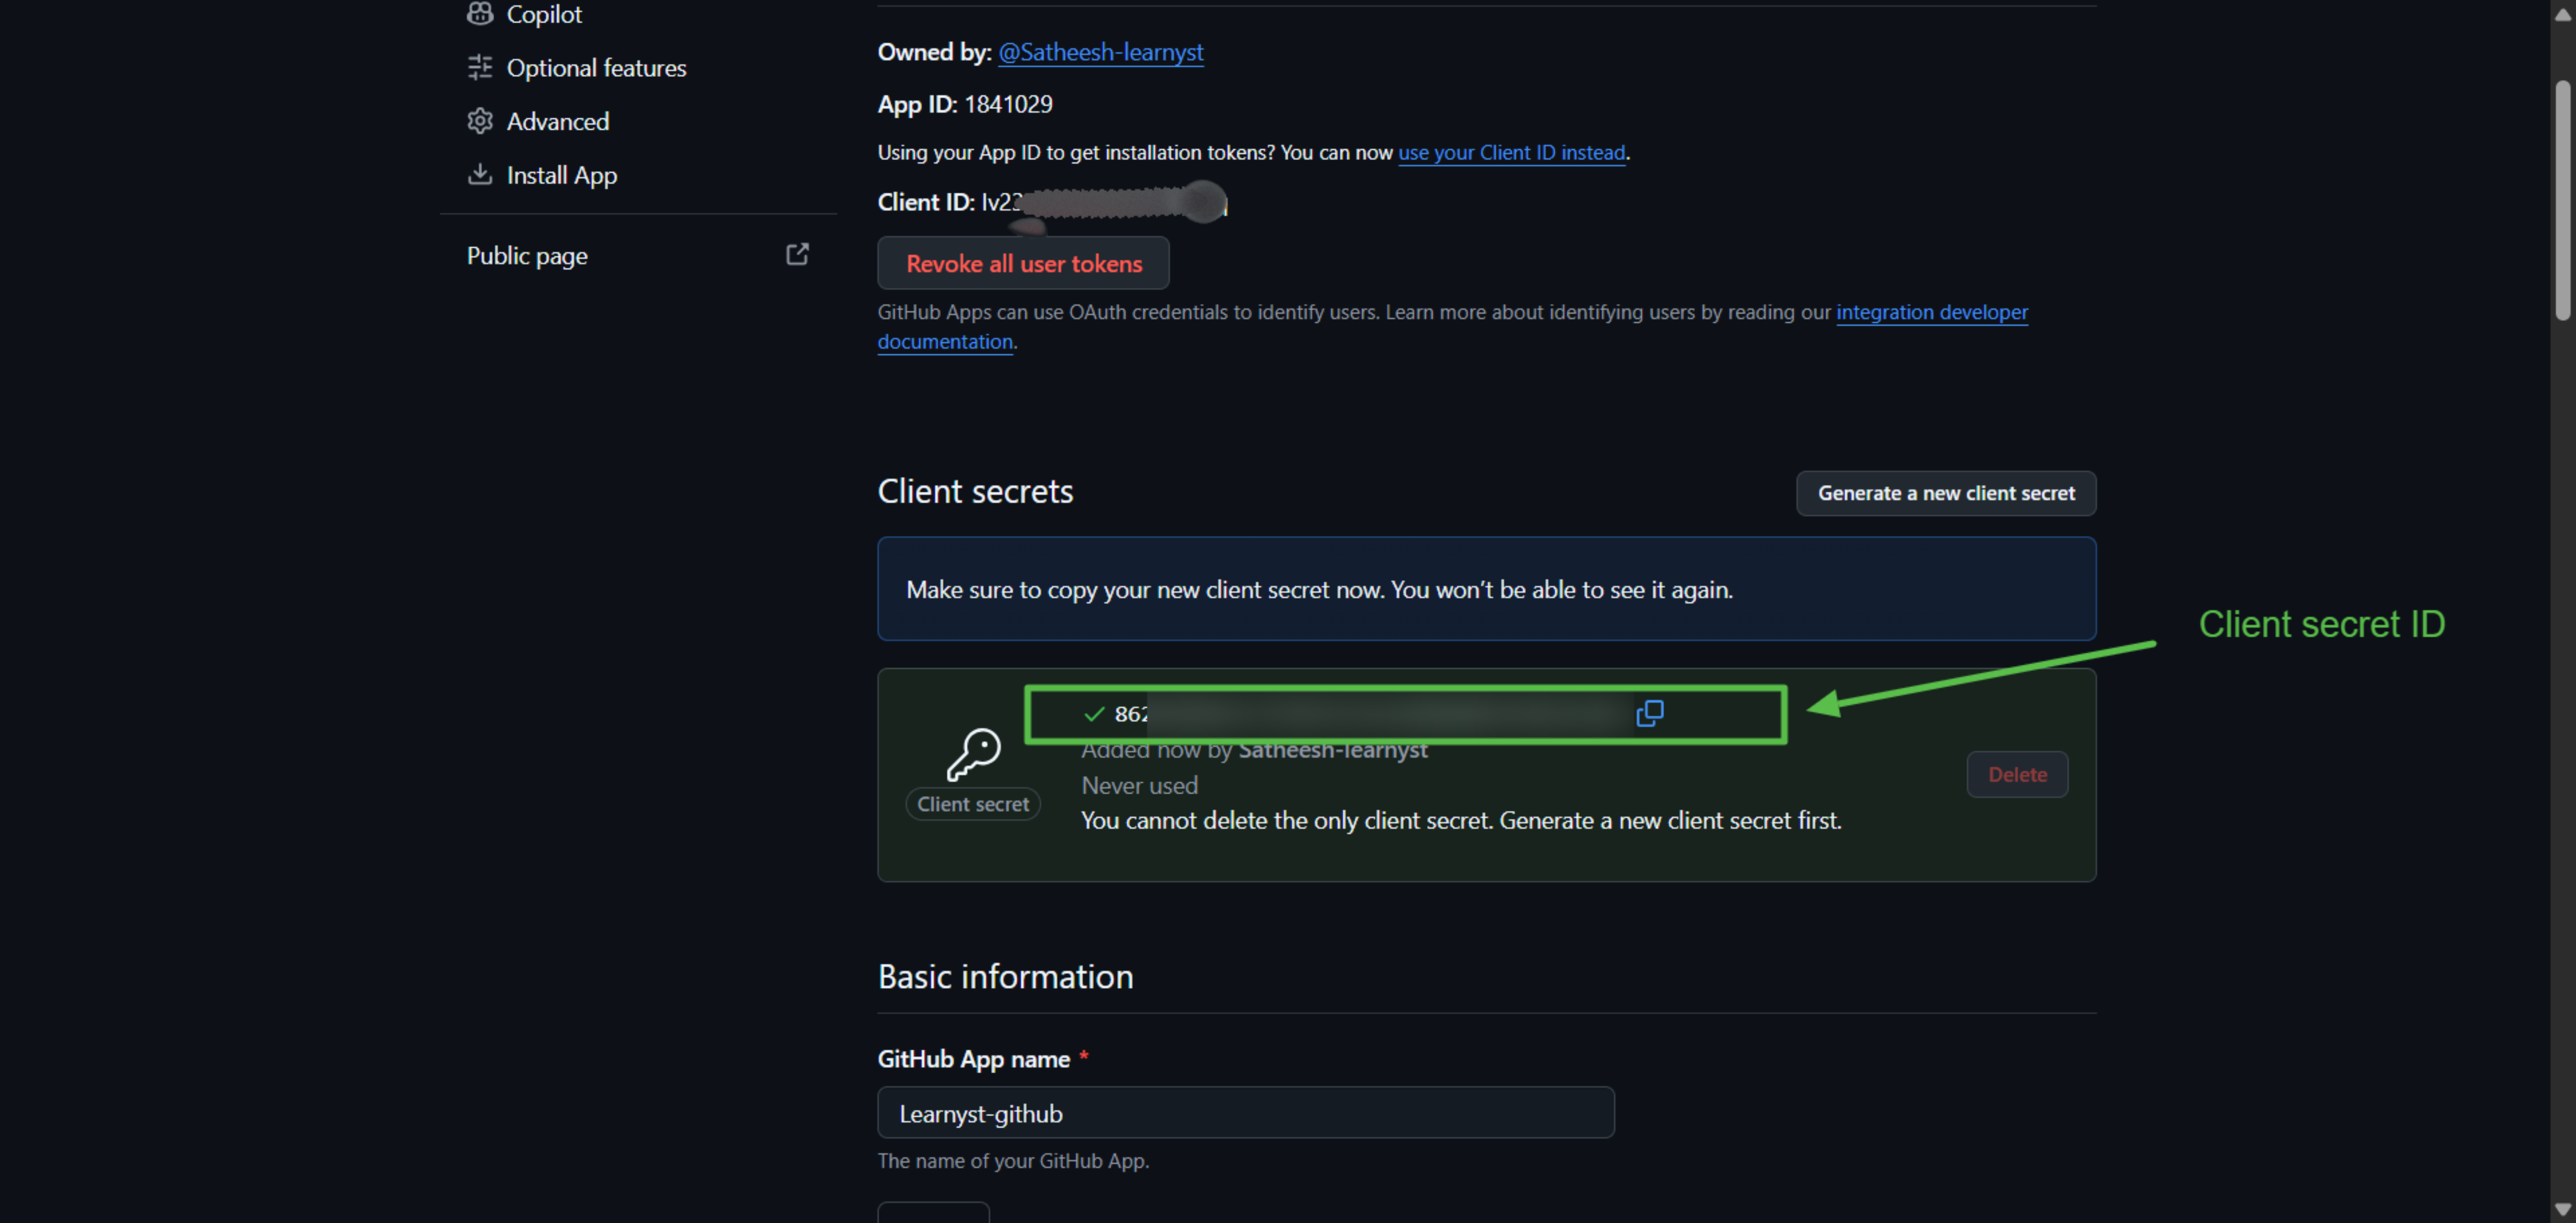Copy the client secret with copy icon
The width and height of the screenshot is (2576, 1223).
click(1649, 713)
